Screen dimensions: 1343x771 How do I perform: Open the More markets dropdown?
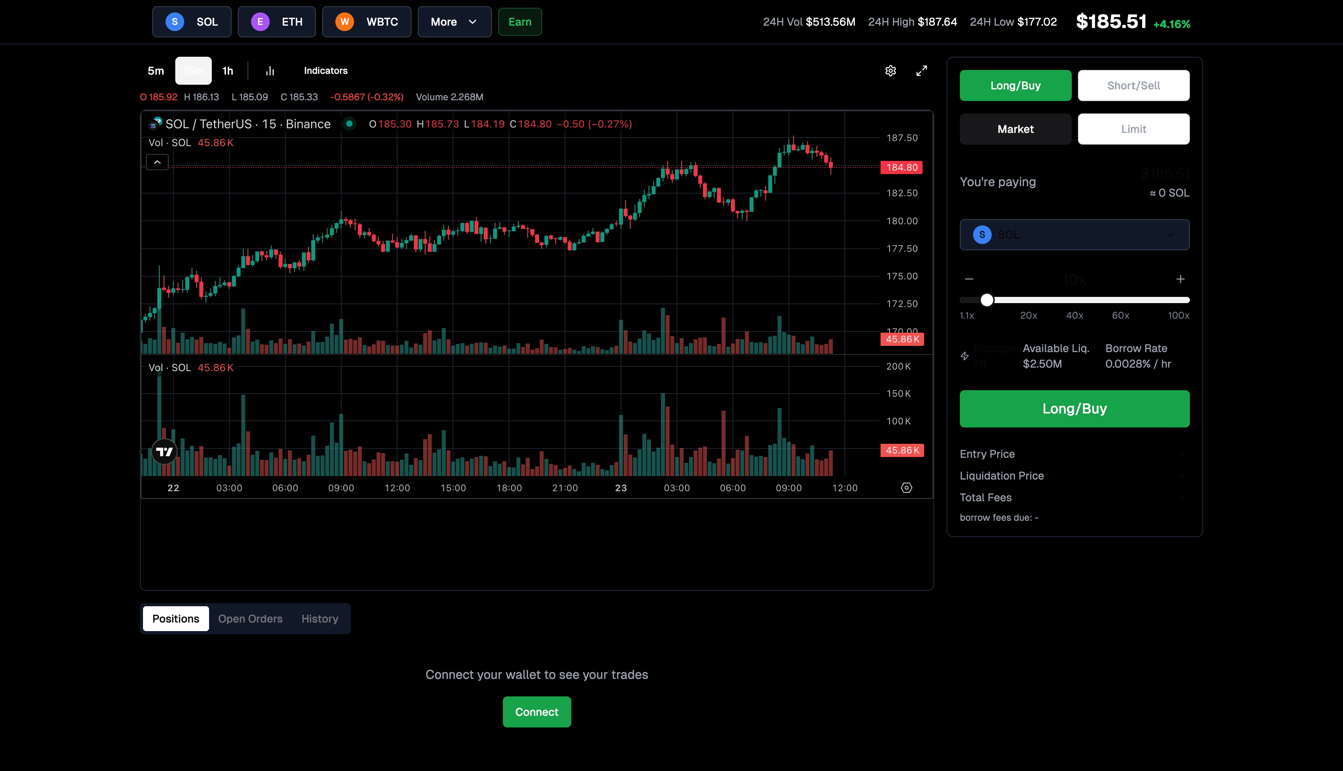[x=454, y=22]
